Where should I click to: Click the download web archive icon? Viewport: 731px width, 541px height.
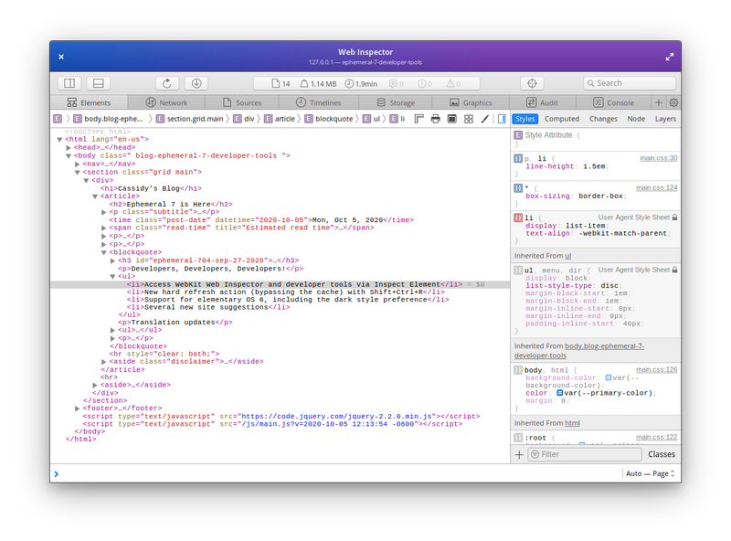click(x=196, y=83)
